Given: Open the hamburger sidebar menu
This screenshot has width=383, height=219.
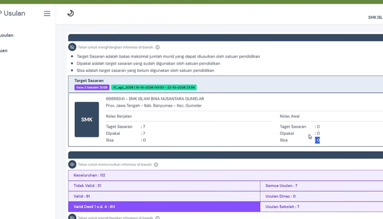Looking at the screenshot, I should [47, 14].
